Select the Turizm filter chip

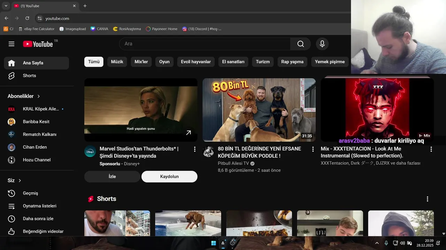coord(263,62)
